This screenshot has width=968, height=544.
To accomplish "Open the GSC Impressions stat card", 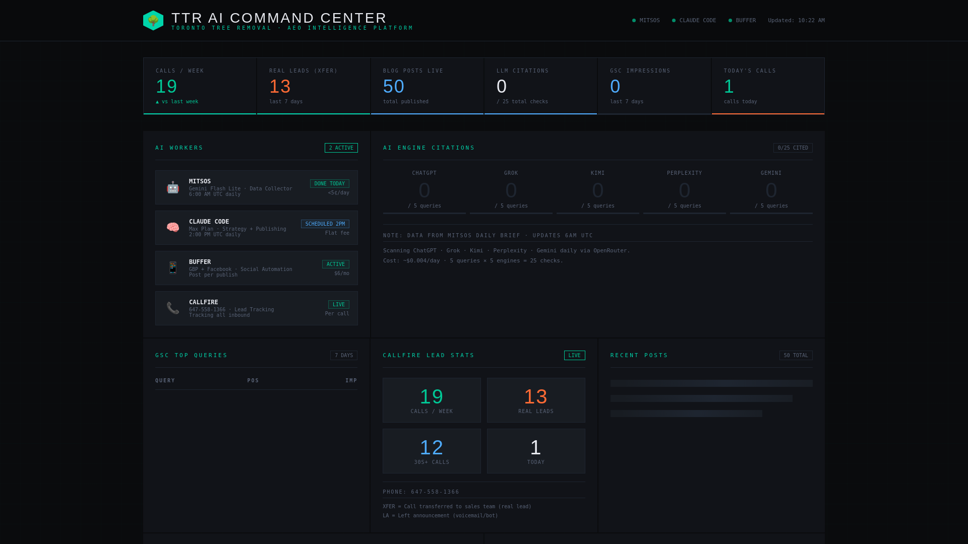I will 654,86.
